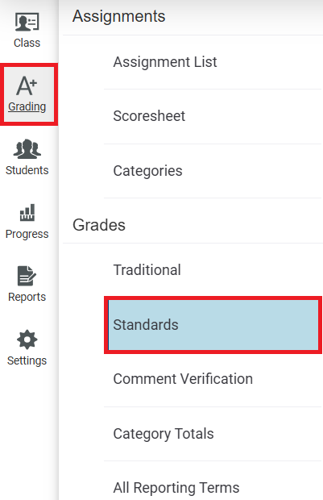323x500 pixels.
Task: Click the Progress bar chart icon
Action: 27,213
